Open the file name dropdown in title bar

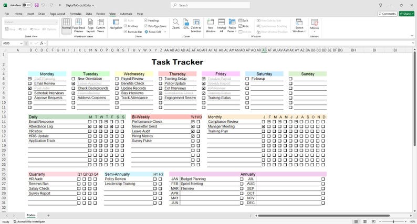(x=93, y=5)
